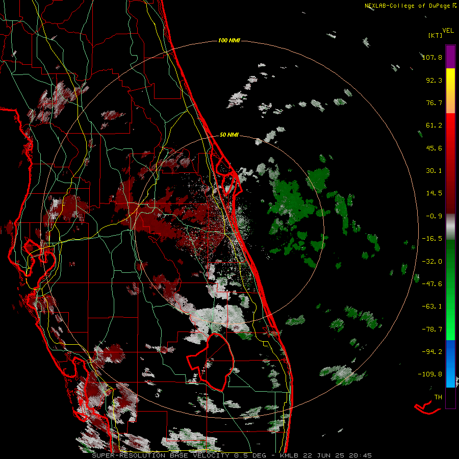Click the 45.6 velocity scale value
The width and height of the screenshot is (459, 459).
pyautogui.click(x=434, y=148)
